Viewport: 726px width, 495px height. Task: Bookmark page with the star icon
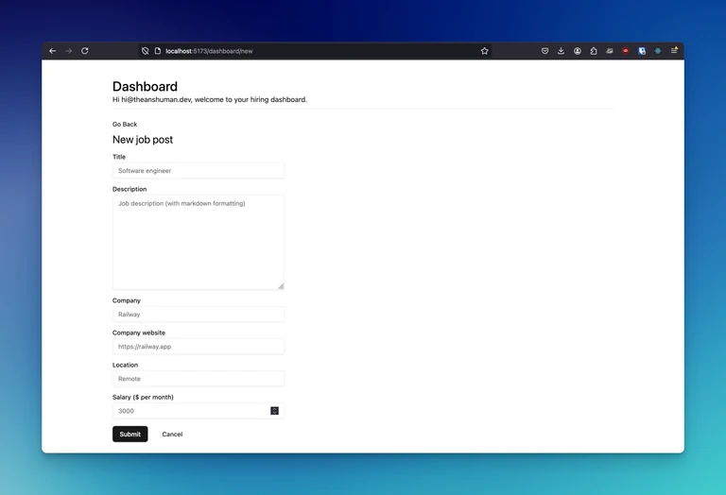[484, 51]
